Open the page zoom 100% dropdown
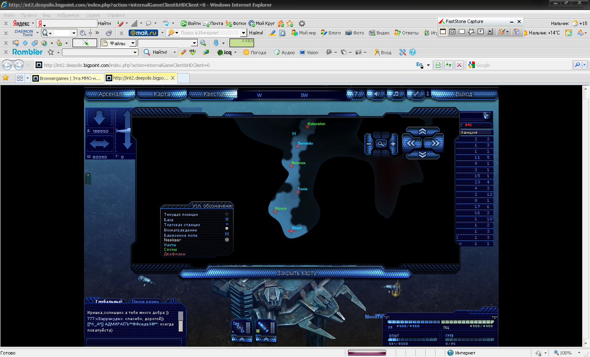The image size is (590, 357). (579, 353)
